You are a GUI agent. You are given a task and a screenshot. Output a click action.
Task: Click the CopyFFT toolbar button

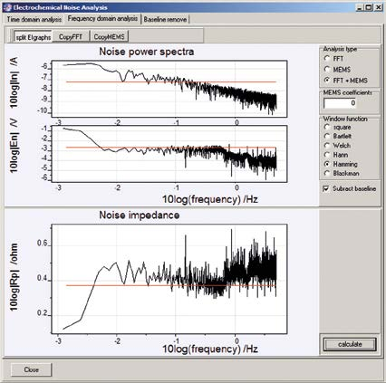pyautogui.click(x=71, y=37)
